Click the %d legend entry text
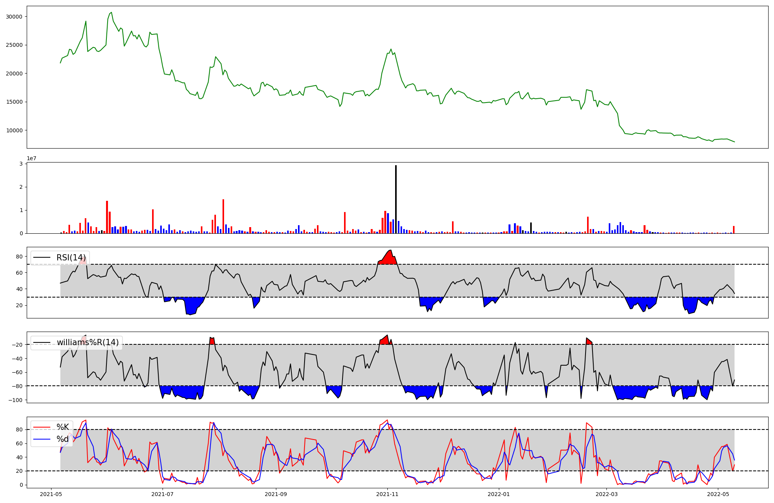The image size is (774, 503). pos(63,439)
